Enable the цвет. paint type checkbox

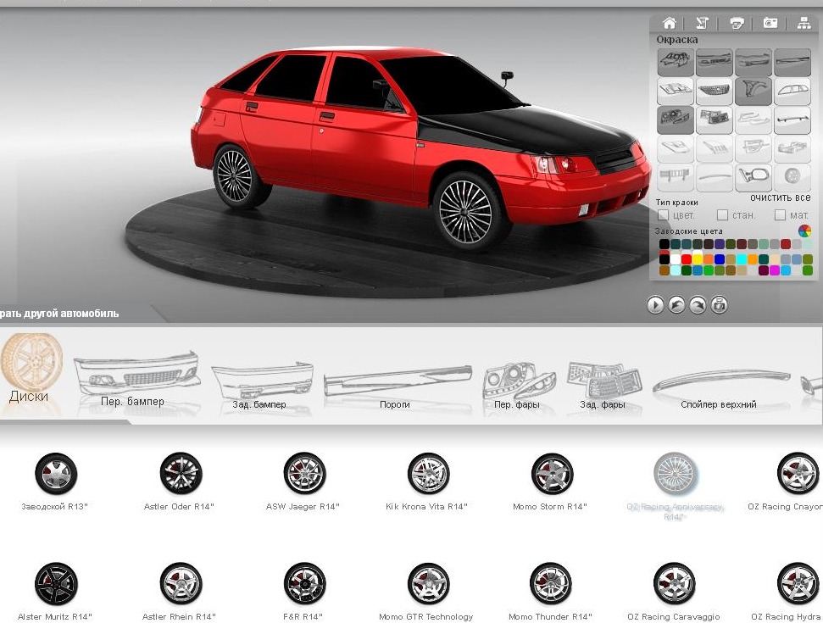pyautogui.click(x=664, y=215)
